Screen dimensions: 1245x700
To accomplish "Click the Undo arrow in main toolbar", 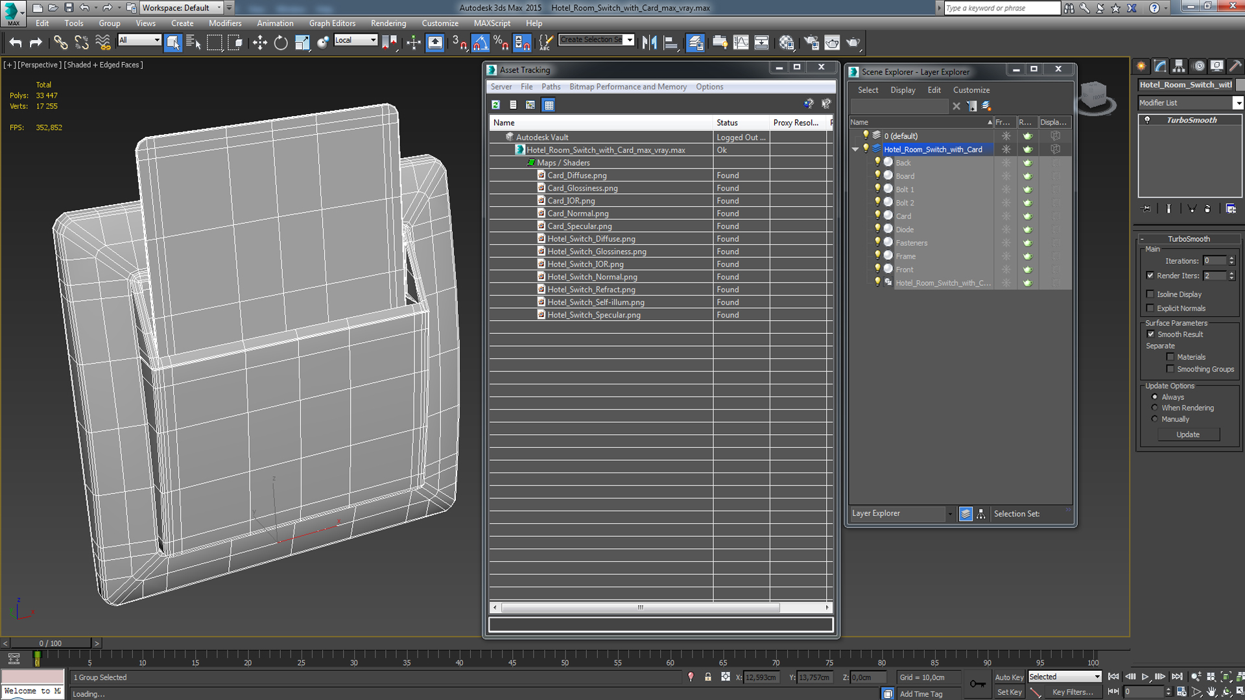I will tap(16, 43).
